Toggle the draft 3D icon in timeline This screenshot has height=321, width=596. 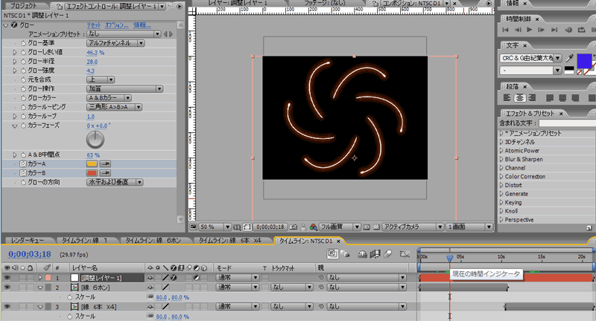point(346,254)
